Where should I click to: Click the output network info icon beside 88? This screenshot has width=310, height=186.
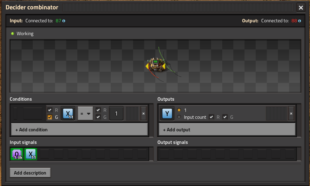pos(300,21)
